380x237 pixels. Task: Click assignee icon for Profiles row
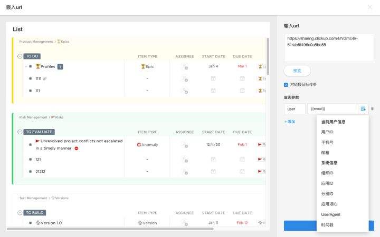pyautogui.click(x=185, y=67)
